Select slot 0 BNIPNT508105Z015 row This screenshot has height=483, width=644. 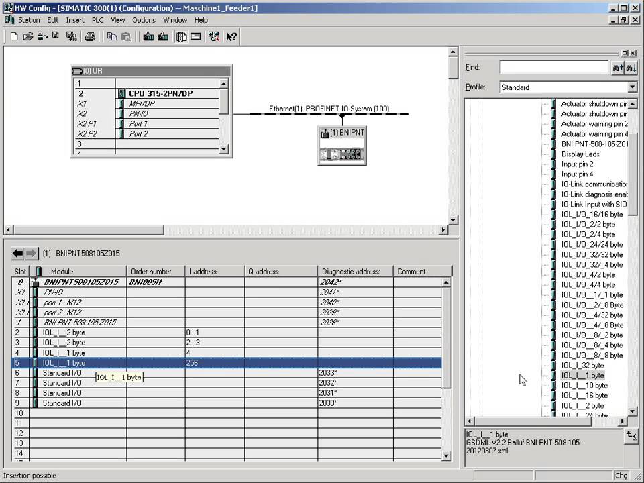[227, 282]
